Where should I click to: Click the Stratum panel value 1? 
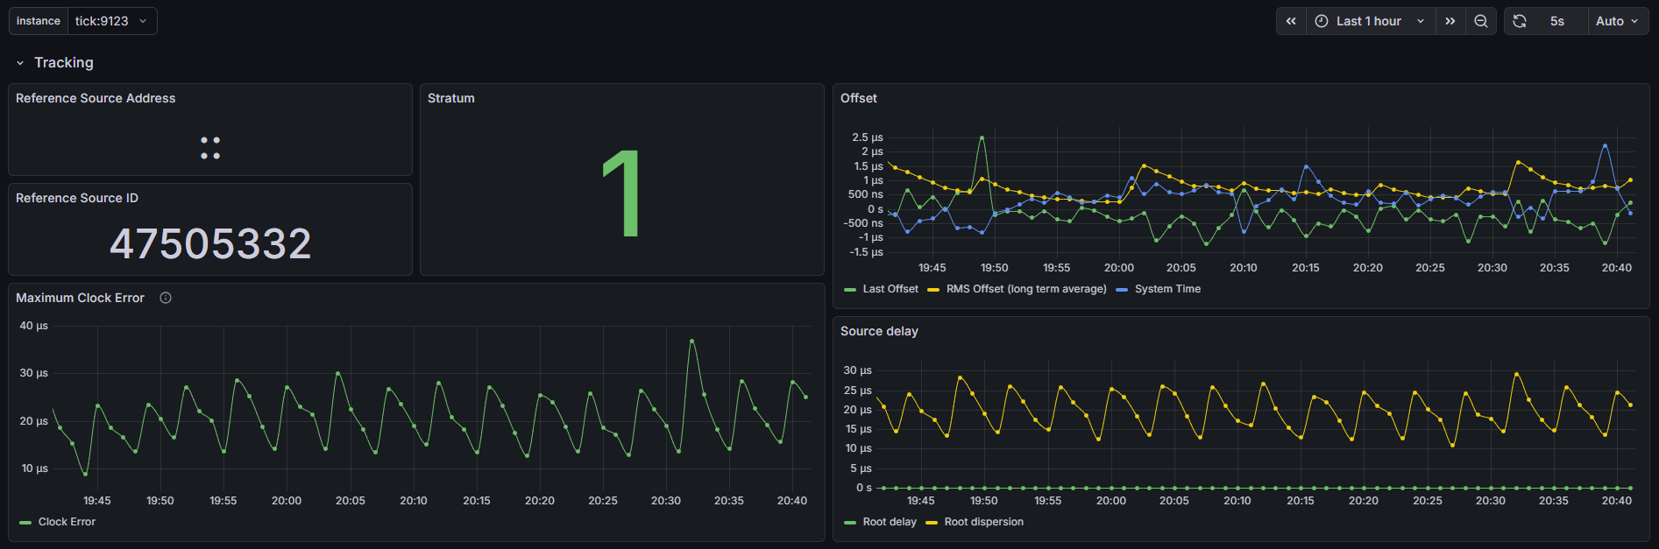tap(621, 194)
